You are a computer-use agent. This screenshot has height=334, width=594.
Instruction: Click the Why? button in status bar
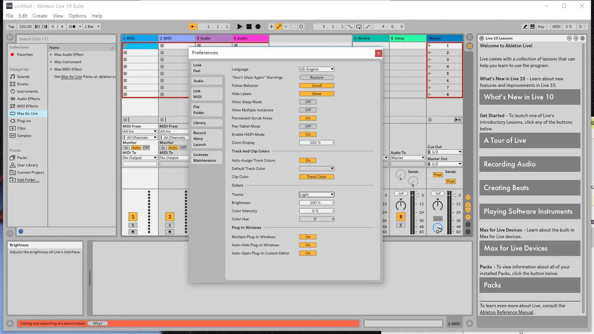coord(97,323)
